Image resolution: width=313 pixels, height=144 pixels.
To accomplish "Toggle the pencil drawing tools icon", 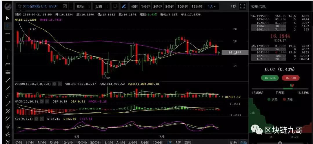I will (x=124, y=6).
